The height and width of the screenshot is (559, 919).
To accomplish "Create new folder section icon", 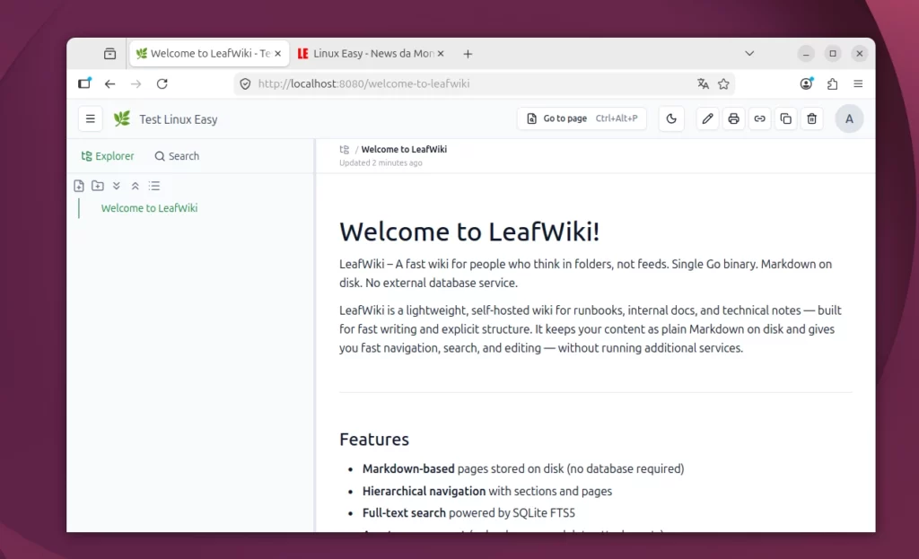I will (98, 186).
